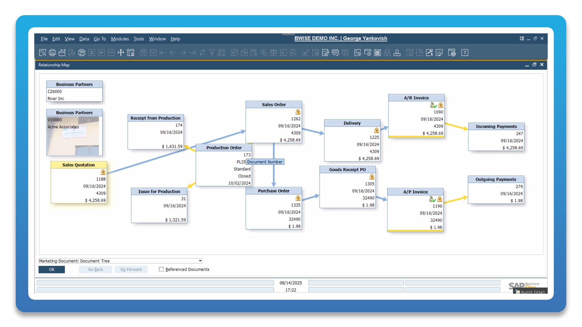Open the organizational chart toolbar icon

pyautogui.click(x=387, y=52)
